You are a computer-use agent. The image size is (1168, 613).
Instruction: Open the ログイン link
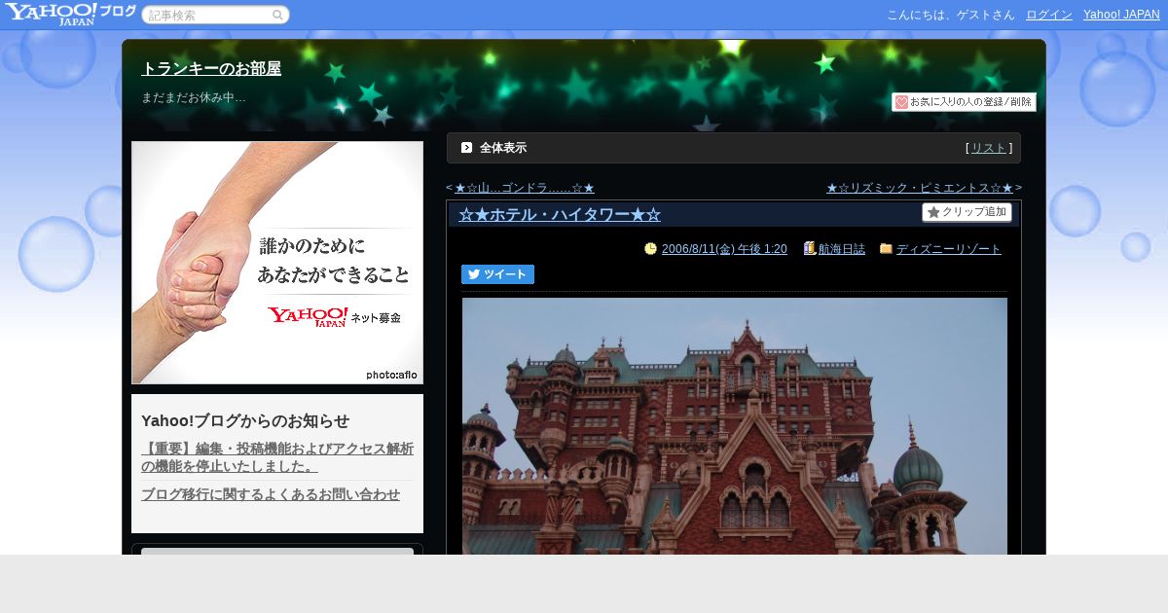tap(1049, 15)
